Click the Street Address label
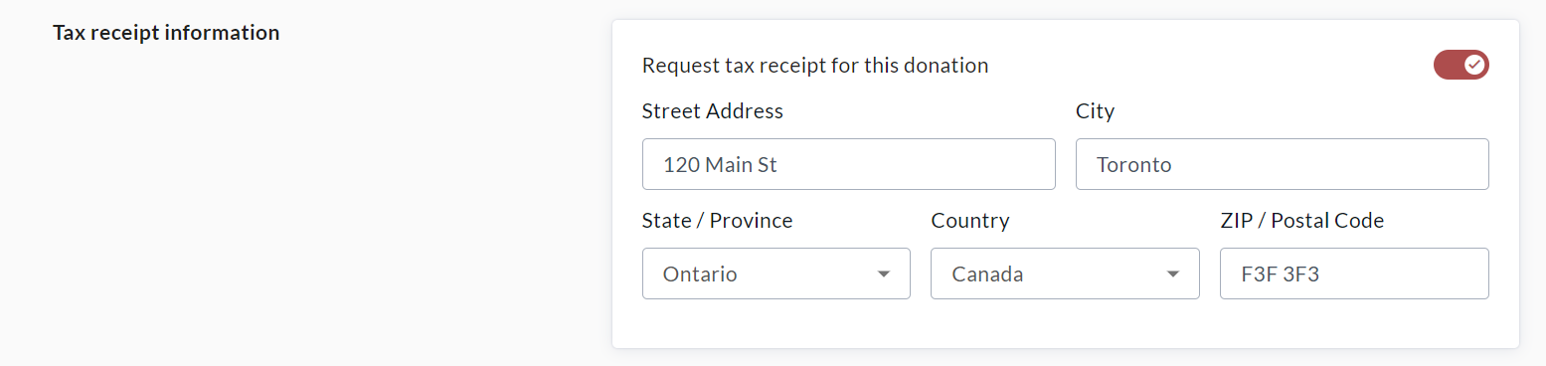This screenshot has width=1546, height=366. pos(713,111)
